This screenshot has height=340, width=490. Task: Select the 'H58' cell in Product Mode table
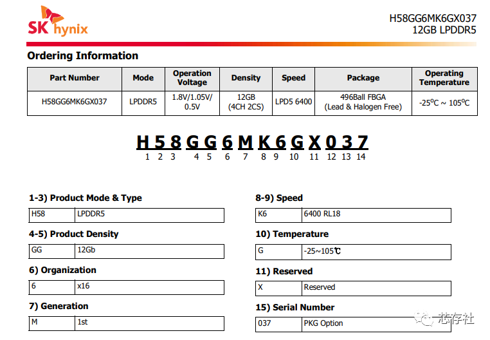pos(52,215)
